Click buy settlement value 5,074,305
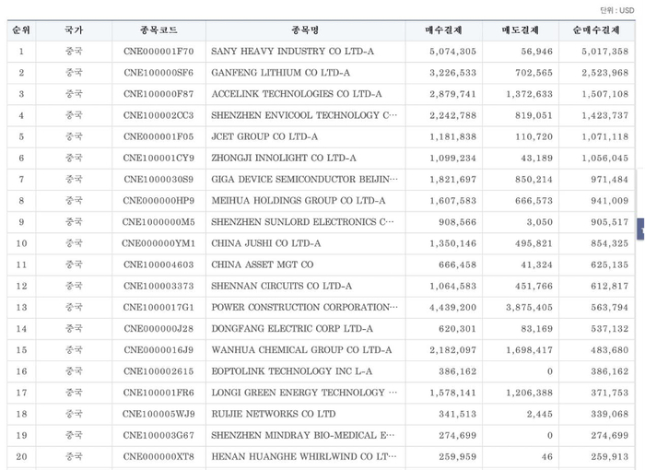Viewport: 645px width, 470px height. pos(453,52)
